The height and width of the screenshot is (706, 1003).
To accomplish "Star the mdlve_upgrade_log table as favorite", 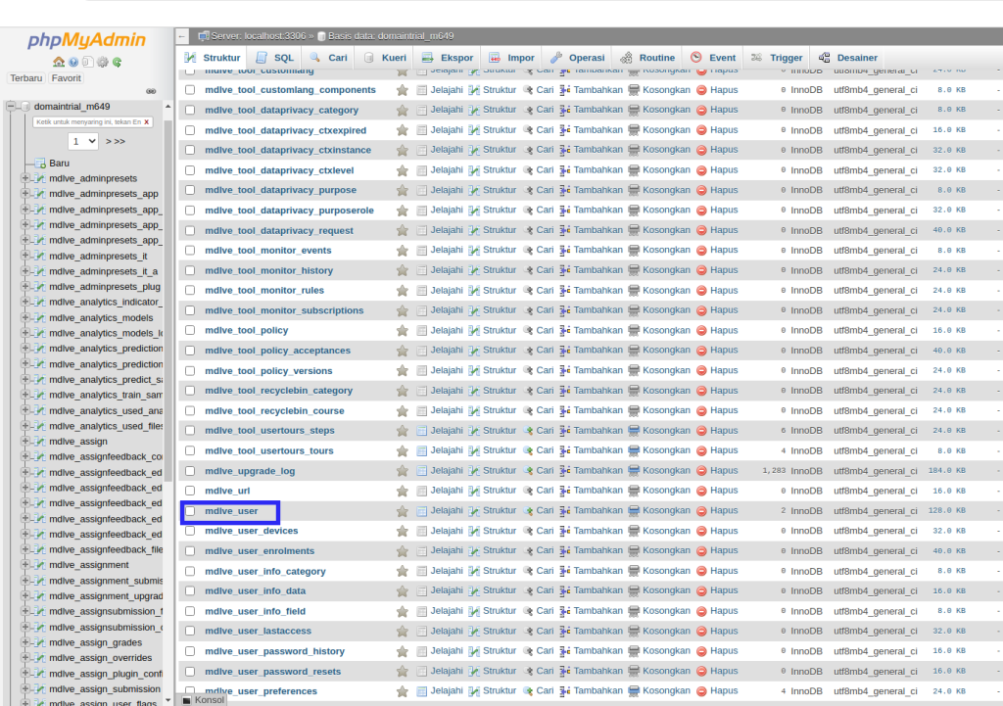I will pyautogui.click(x=403, y=470).
